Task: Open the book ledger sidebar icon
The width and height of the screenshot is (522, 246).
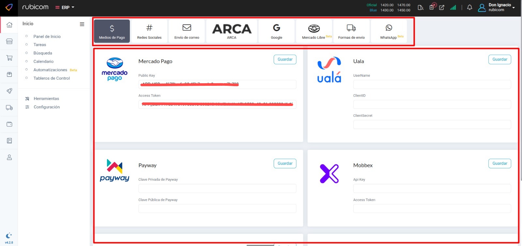Action: 9,141
